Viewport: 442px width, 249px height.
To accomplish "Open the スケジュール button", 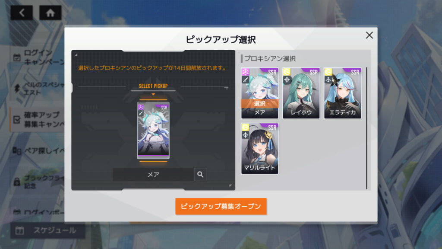I will click(48, 230).
